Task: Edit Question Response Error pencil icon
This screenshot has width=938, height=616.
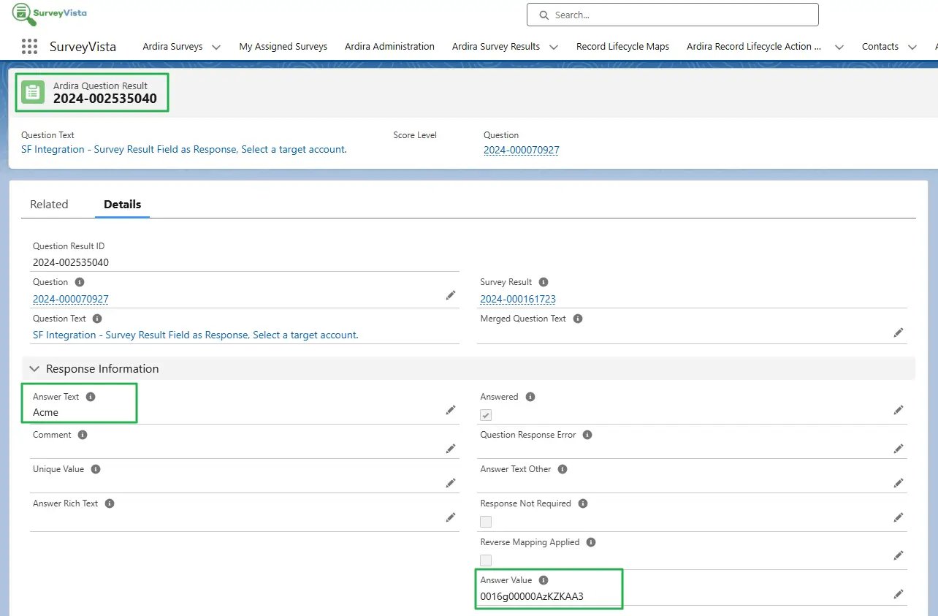Action: pyautogui.click(x=899, y=449)
